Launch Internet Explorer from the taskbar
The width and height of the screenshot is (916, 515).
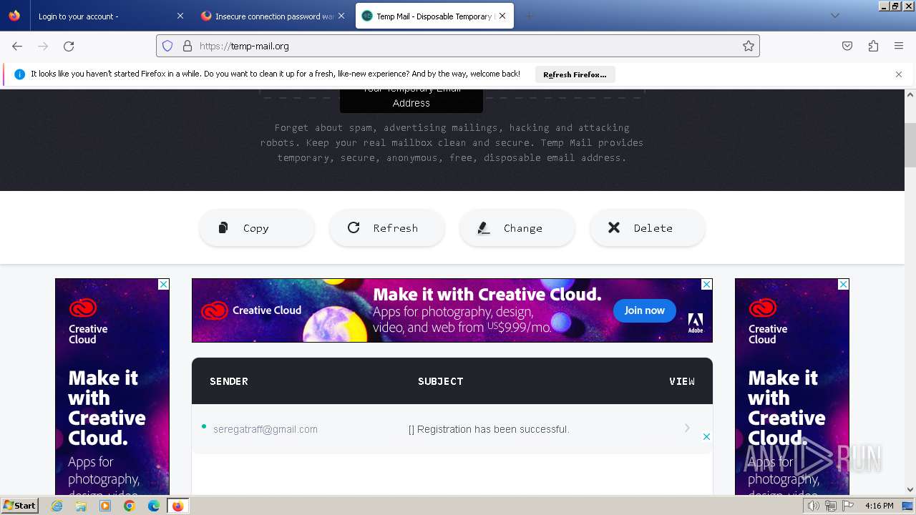[57, 506]
